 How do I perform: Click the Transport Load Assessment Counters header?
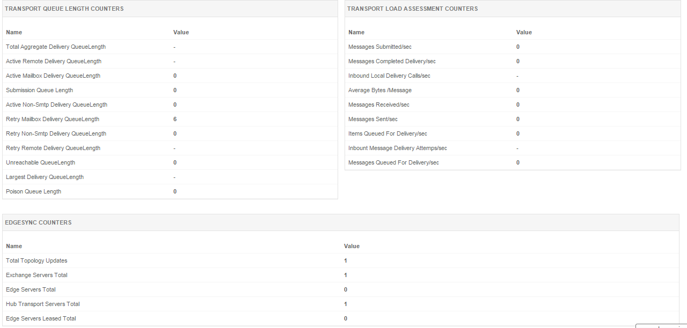point(412,9)
